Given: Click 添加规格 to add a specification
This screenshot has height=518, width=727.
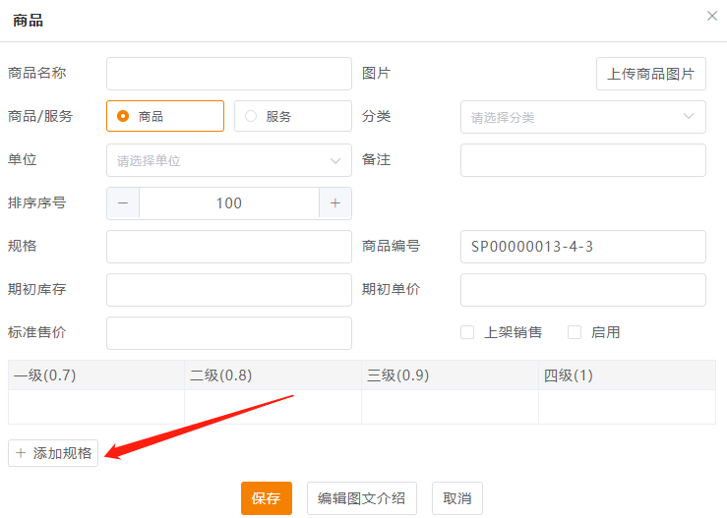Looking at the screenshot, I should click(53, 453).
